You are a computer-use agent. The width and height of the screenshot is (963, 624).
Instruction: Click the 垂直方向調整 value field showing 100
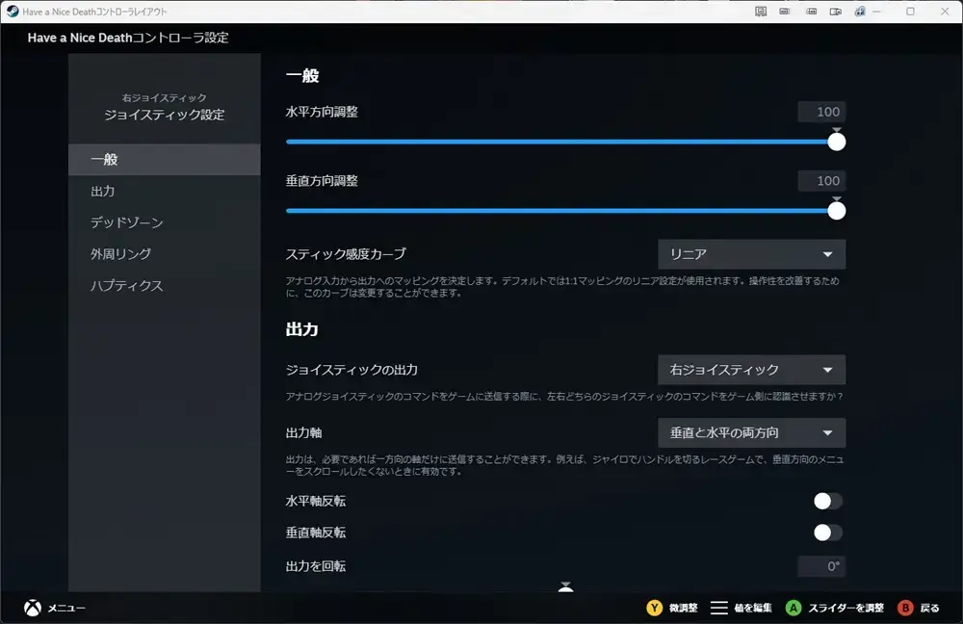coord(821,181)
